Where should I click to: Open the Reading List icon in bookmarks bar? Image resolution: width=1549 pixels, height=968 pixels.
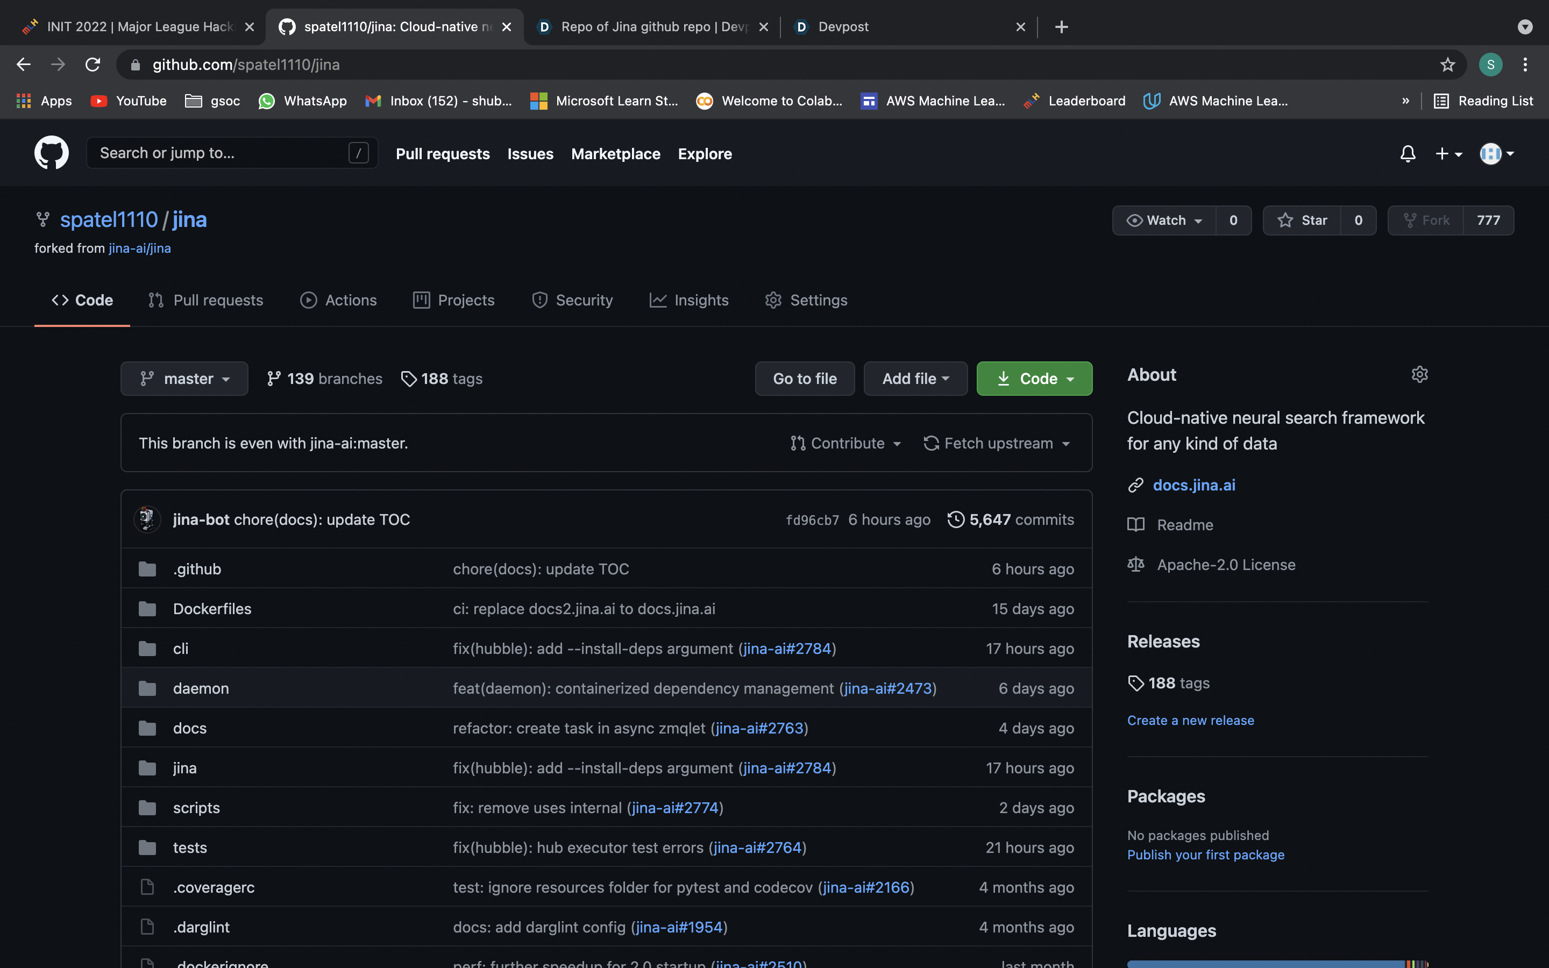(x=1441, y=101)
